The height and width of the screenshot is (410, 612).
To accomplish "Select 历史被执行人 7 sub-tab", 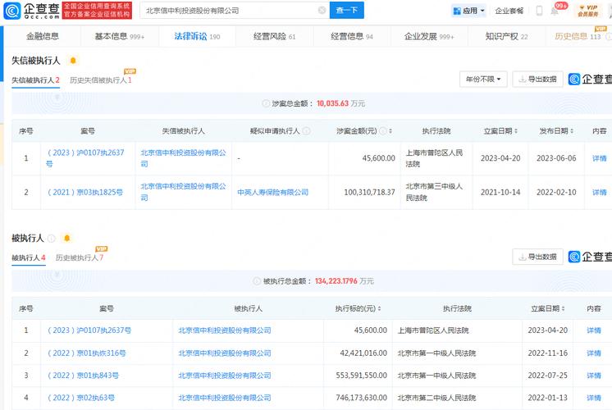I will click(80, 257).
